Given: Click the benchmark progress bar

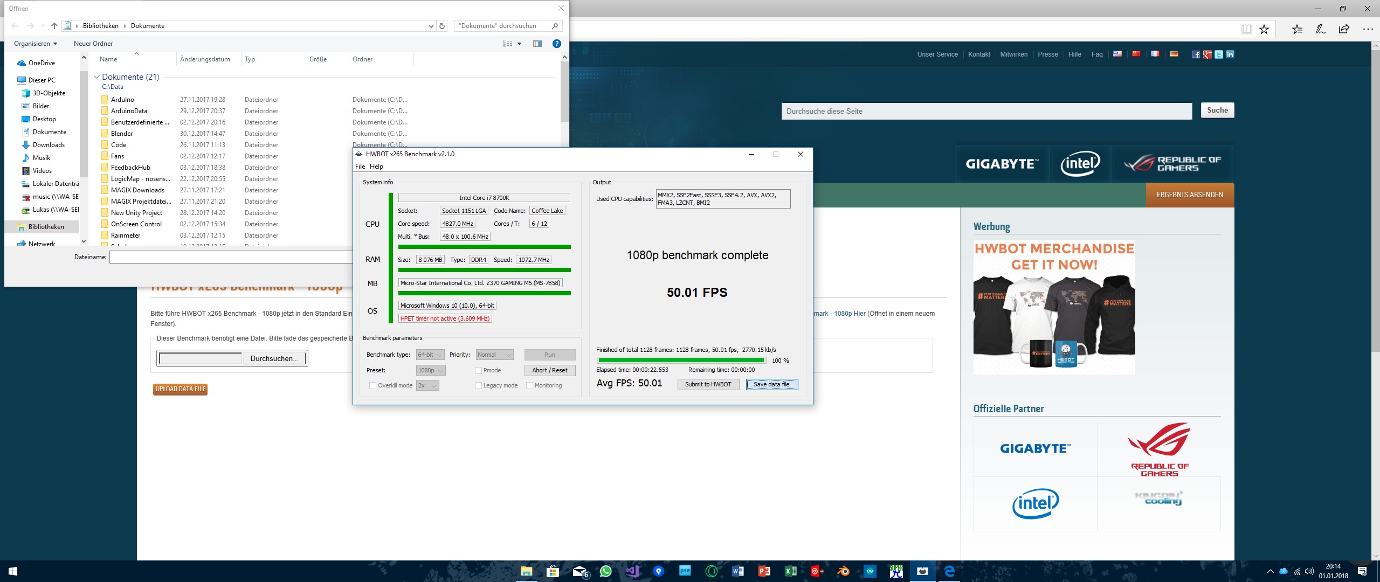Looking at the screenshot, I should click(x=681, y=360).
